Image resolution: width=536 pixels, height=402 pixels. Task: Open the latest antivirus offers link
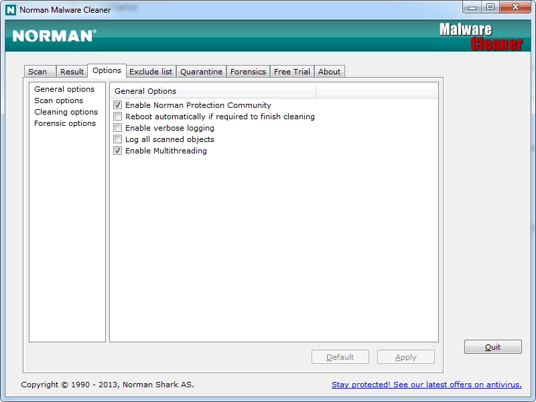pyautogui.click(x=427, y=385)
